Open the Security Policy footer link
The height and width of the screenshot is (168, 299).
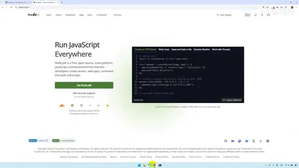tap(178, 157)
